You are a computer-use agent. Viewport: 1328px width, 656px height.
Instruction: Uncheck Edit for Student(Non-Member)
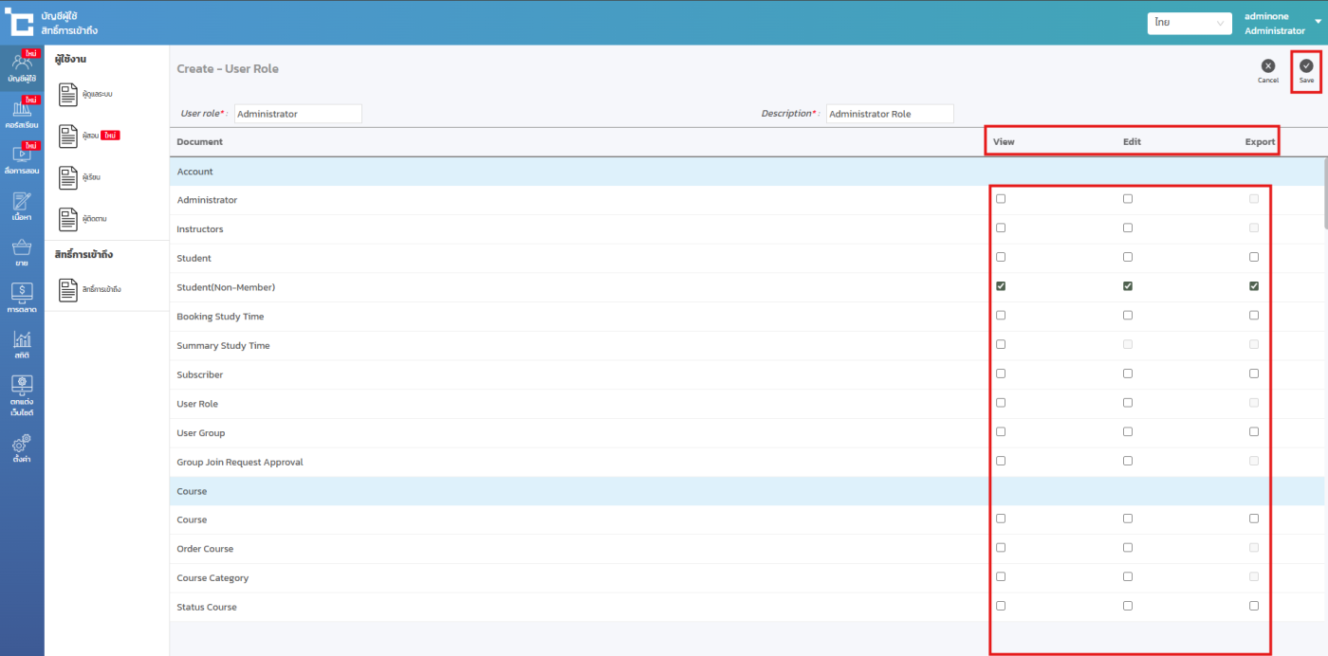(1128, 286)
